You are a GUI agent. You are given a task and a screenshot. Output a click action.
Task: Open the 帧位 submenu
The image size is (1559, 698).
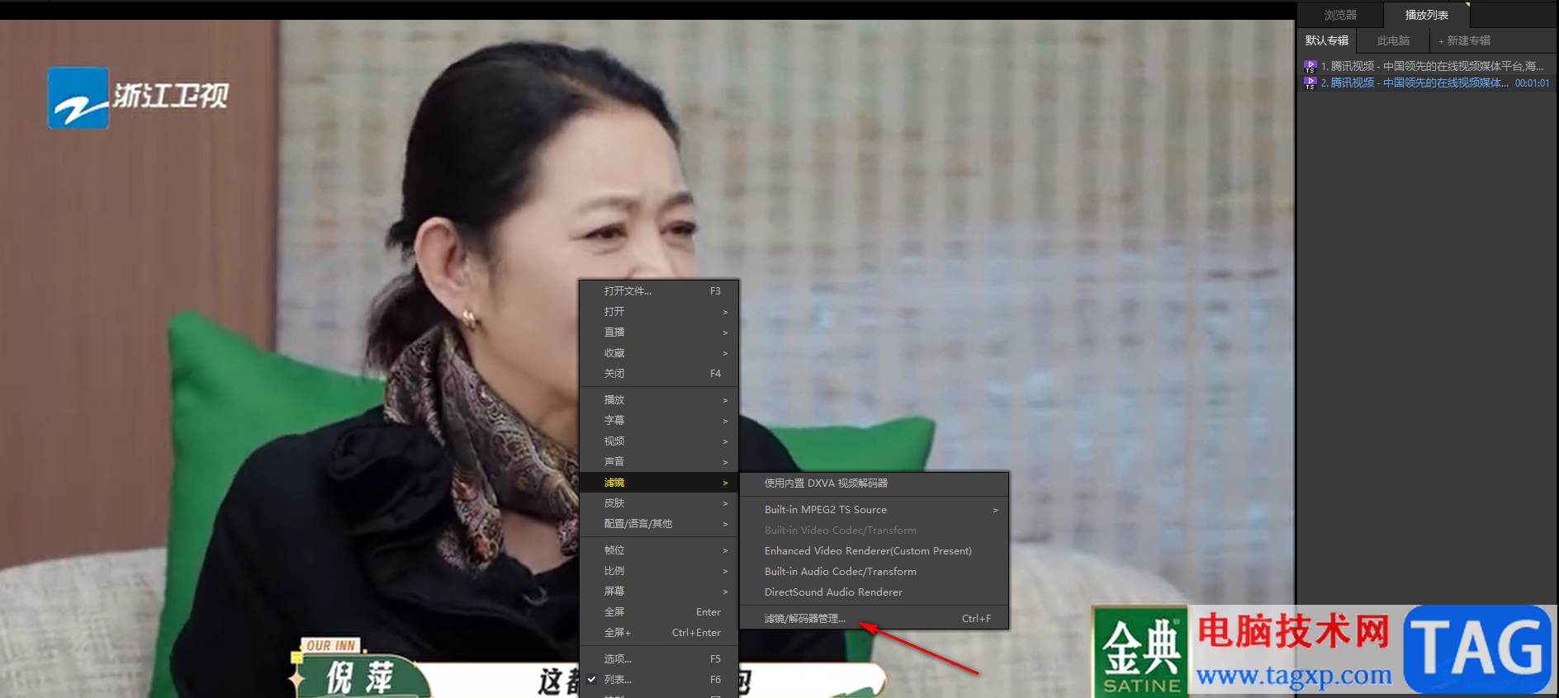click(658, 550)
